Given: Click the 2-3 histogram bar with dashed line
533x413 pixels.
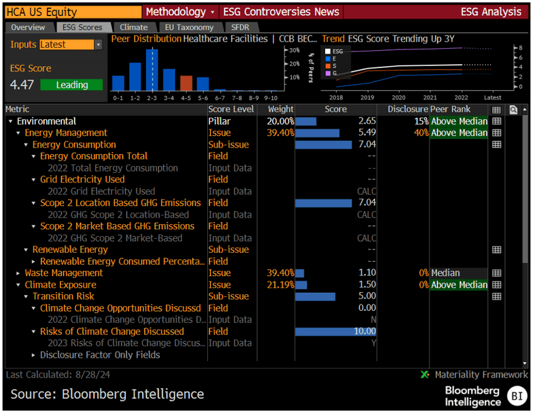Looking at the screenshot, I should tap(152, 70).
